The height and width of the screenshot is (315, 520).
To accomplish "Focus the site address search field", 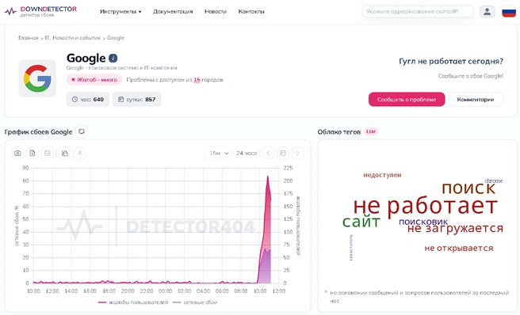I will point(418,11).
